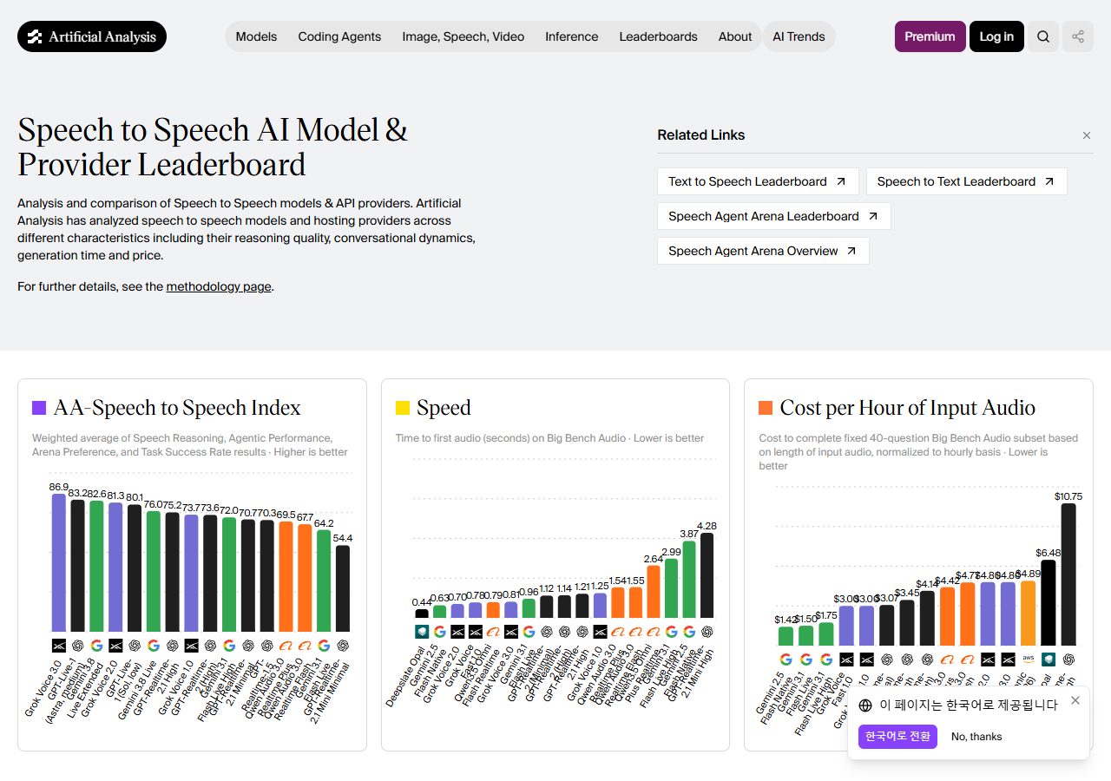Dismiss the Korean language popup
Image resolution: width=1111 pixels, height=781 pixels.
point(1075,700)
